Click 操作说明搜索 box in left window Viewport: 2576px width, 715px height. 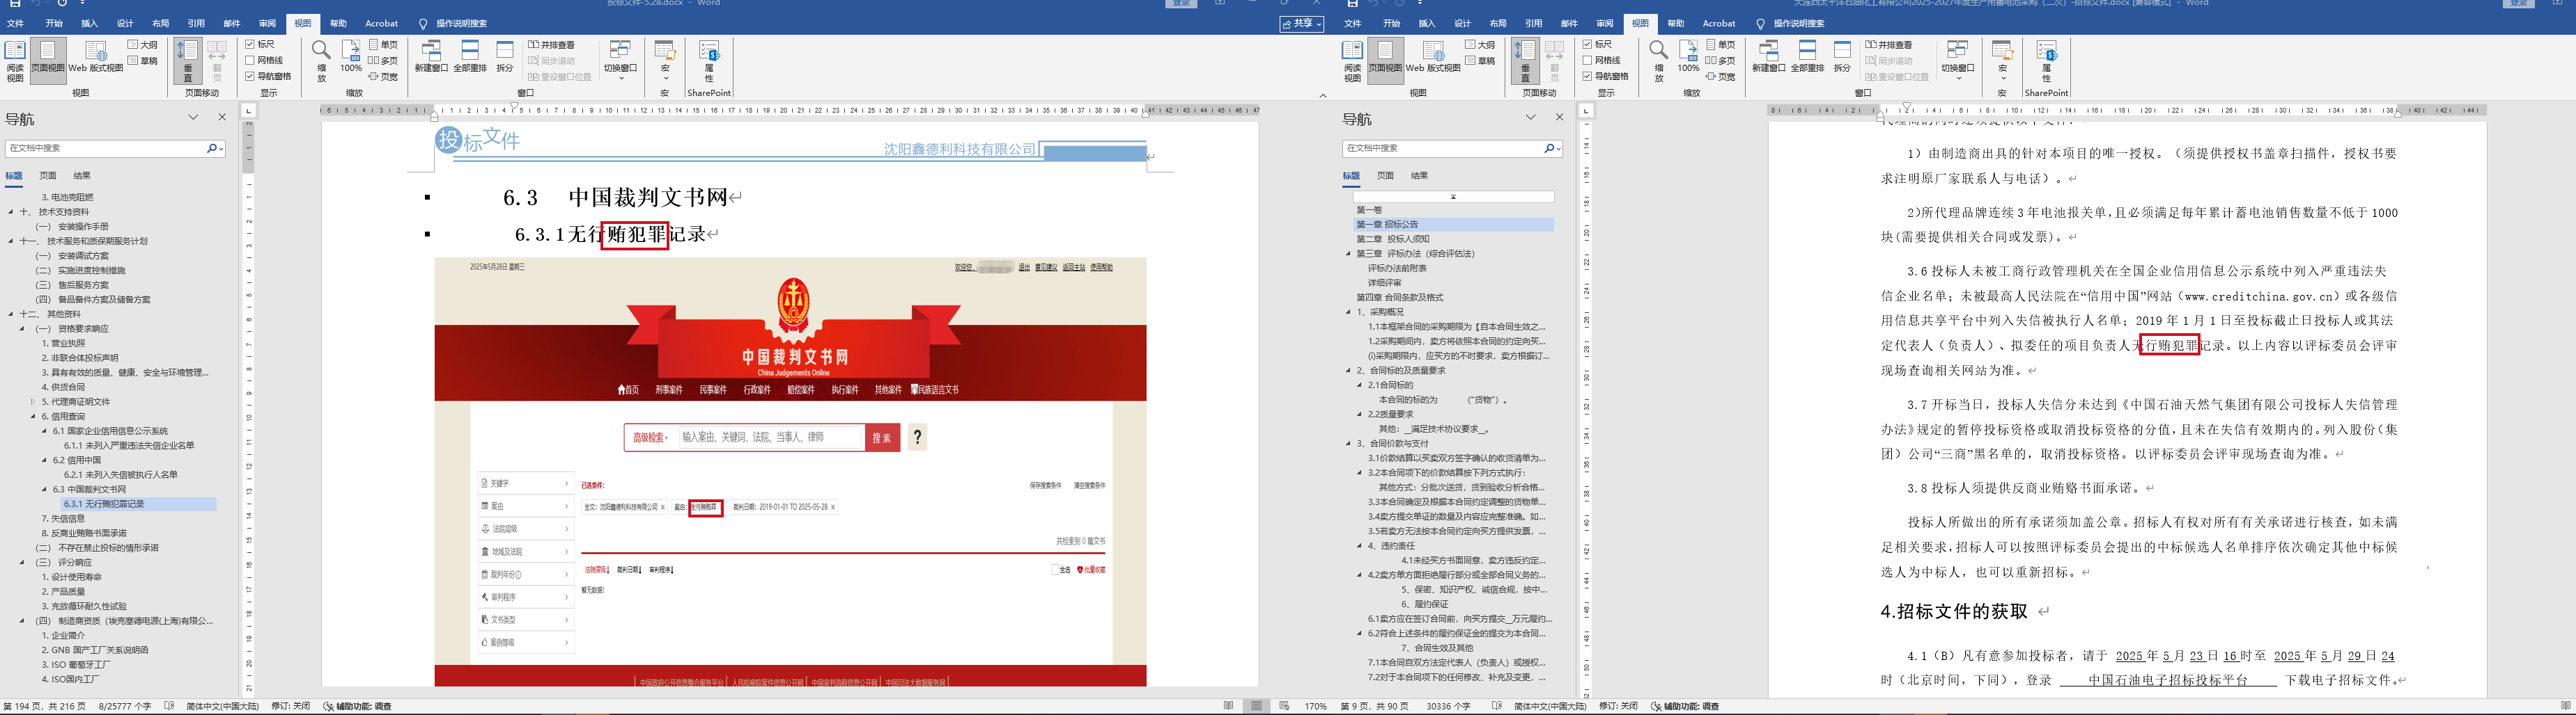point(461,23)
